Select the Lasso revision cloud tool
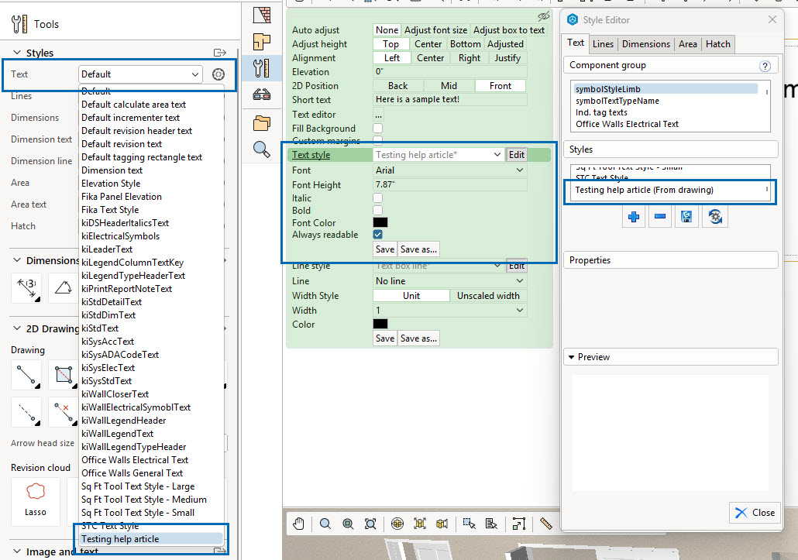Viewport: 798px width, 560px height. tap(35, 501)
